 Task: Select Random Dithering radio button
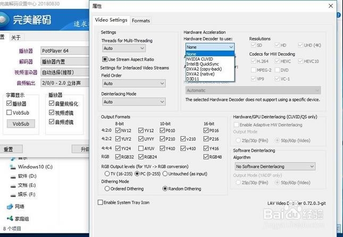coord(165,189)
